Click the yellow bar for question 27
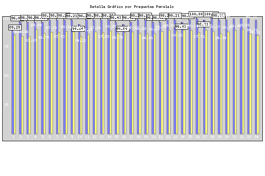265x176 pixels. 206,82
